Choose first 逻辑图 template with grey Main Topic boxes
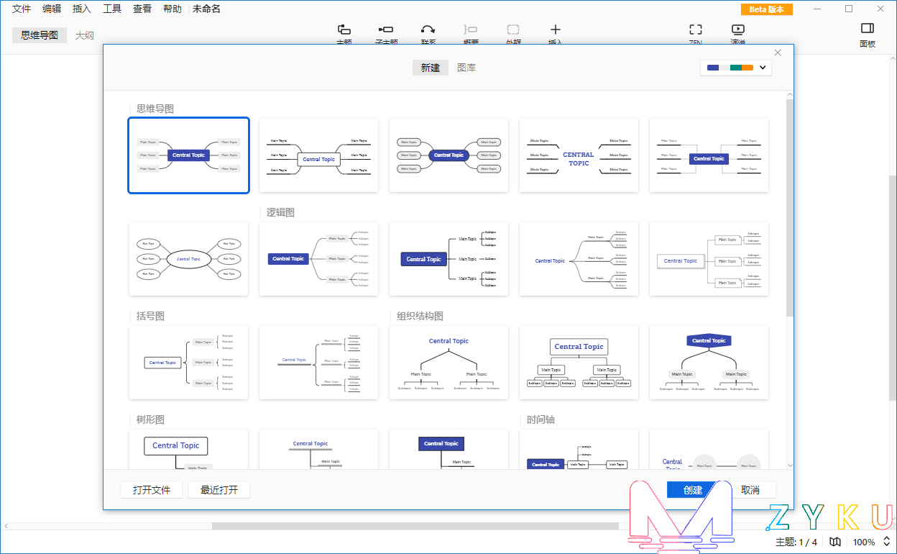 [x=319, y=259]
